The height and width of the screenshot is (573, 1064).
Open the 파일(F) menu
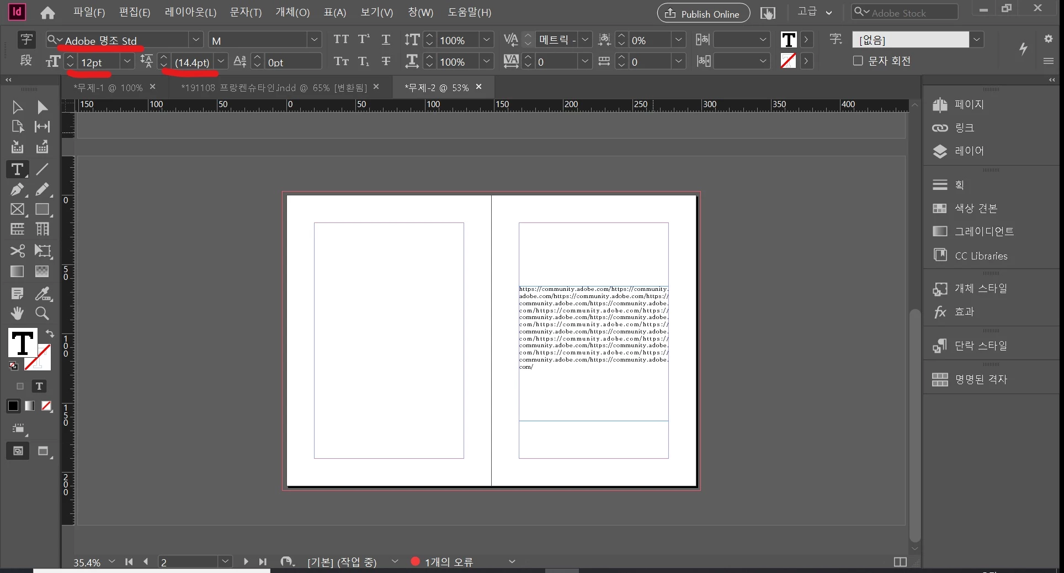point(89,12)
